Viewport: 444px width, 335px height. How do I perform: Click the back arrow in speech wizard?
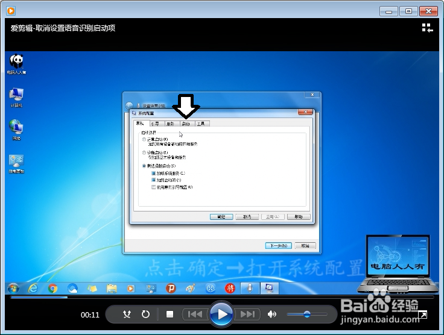coord(129,105)
